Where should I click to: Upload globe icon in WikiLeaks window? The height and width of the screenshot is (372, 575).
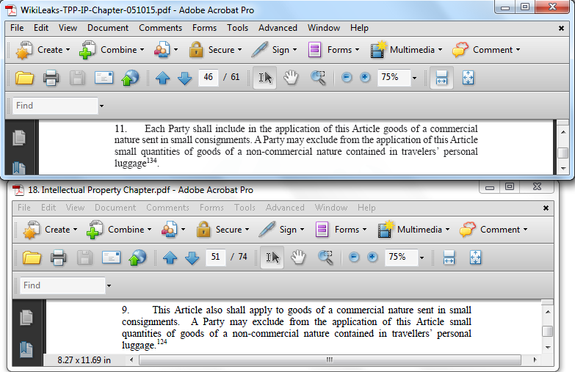coord(130,78)
